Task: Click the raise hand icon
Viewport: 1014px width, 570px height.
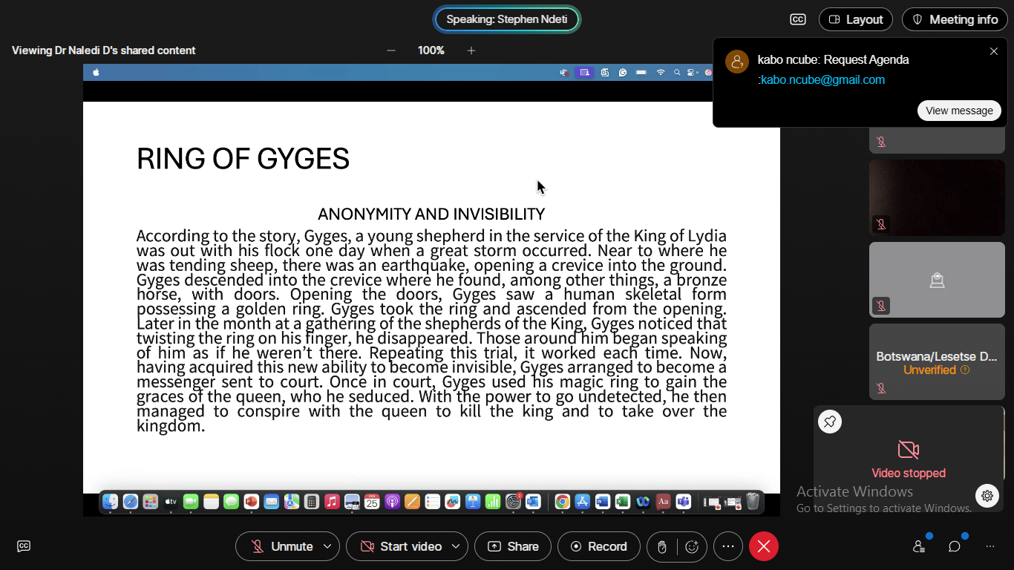Action: pos(662,547)
